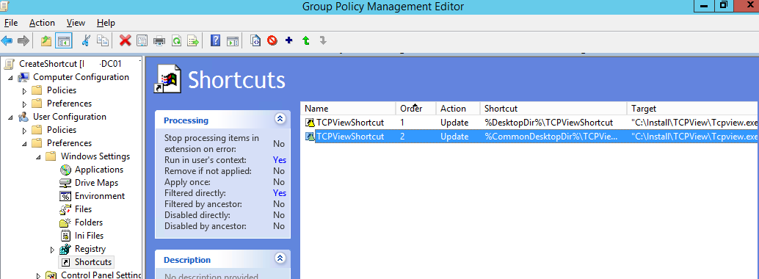
Task: Click the Copy icon in toolbar
Action: pyautogui.click(x=102, y=40)
